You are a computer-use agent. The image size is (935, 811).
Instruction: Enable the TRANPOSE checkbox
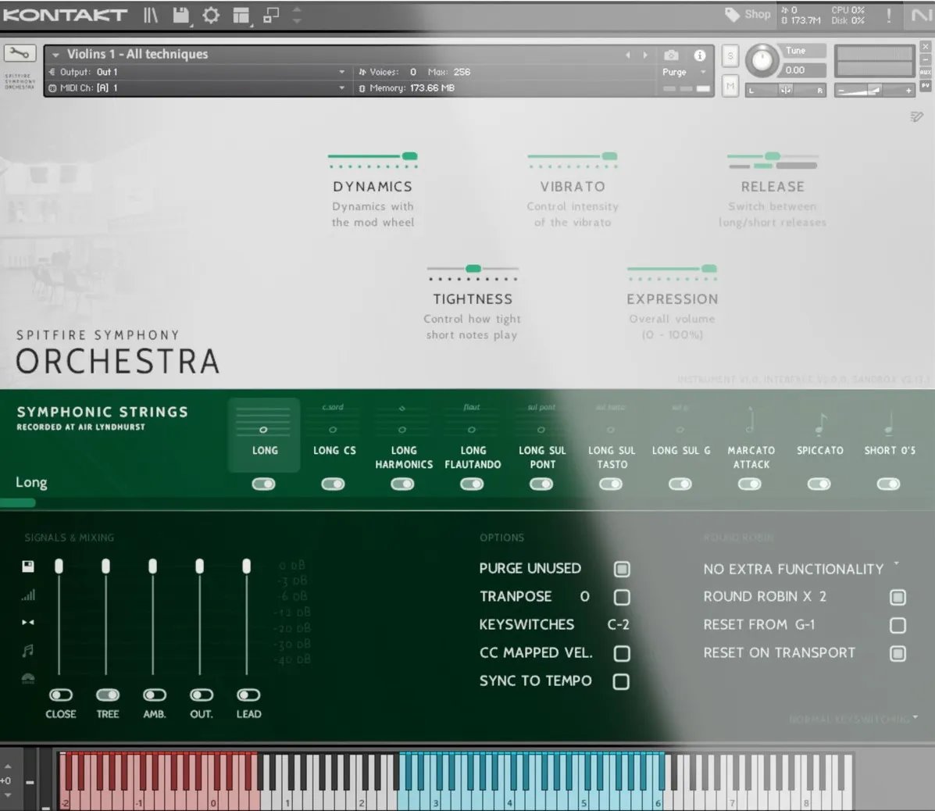[x=621, y=597]
